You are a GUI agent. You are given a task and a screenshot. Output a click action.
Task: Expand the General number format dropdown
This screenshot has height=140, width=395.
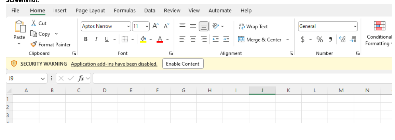point(355,26)
